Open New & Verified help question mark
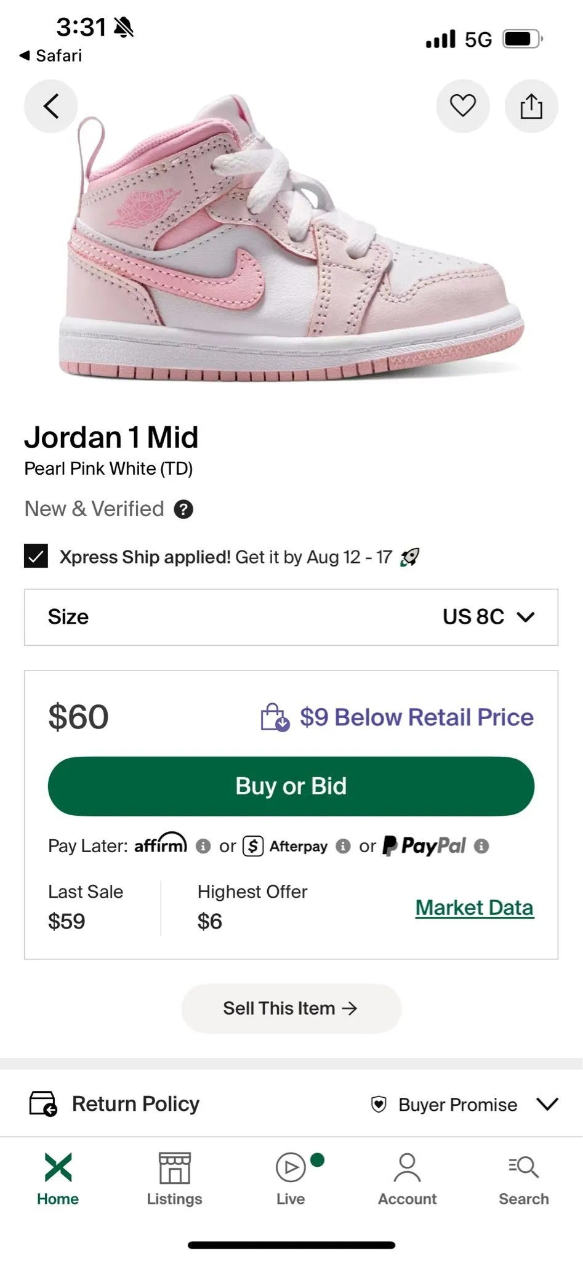Viewport: 583px width, 1261px height. 183,509
